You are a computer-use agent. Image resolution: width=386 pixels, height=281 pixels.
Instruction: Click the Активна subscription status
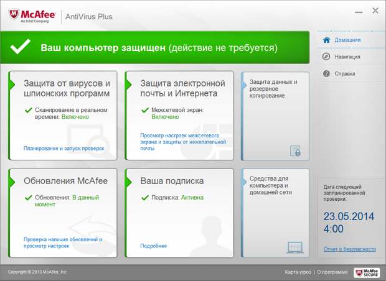click(x=192, y=198)
